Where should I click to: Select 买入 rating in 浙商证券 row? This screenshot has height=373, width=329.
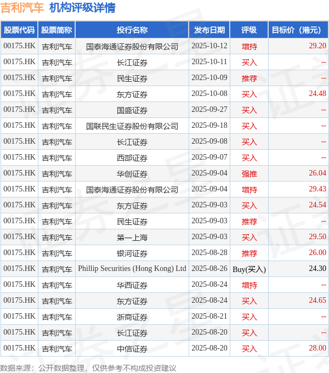click(x=249, y=318)
